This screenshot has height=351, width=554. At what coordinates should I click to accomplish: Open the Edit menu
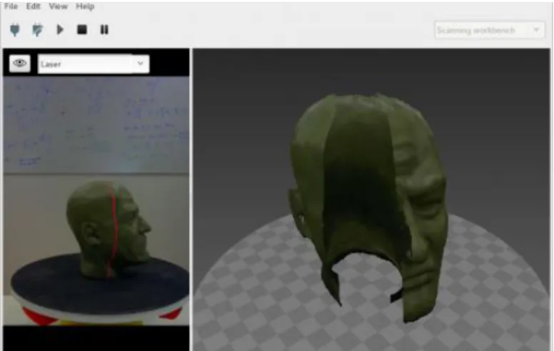point(34,6)
